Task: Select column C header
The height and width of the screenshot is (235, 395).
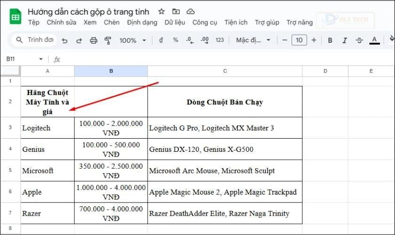Action: [x=225, y=71]
